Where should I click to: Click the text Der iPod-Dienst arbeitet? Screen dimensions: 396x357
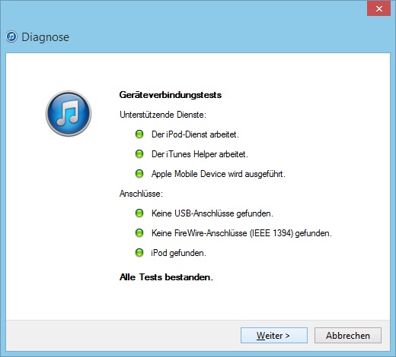(x=195, y=134)
